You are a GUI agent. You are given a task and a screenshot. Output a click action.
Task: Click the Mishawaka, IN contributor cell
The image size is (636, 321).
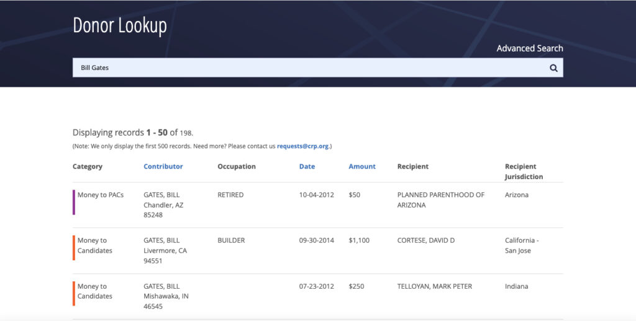(x=166, y=296)
